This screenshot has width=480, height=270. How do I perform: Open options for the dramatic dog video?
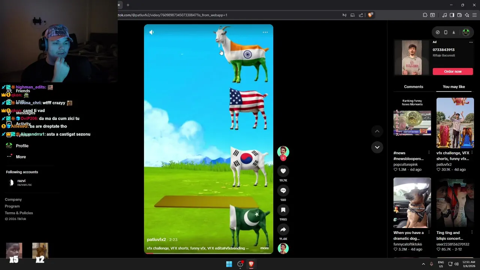(429, 232)
